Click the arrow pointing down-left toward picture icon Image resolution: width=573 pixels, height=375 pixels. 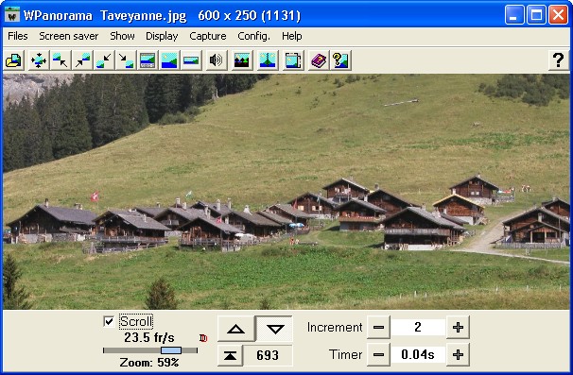pos(104,60)
